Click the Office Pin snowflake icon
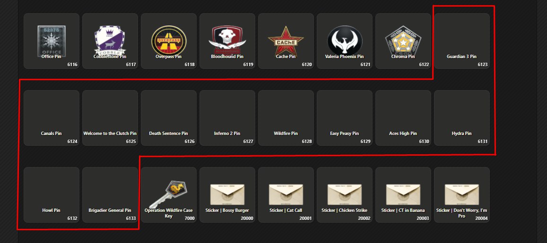This screenshot has height=243, width=547. pyautogui.click(x=51, y=41)
